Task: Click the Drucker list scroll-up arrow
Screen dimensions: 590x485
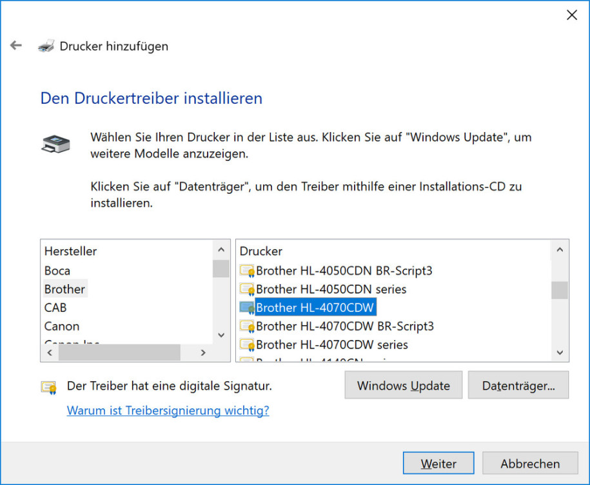Action: (560, 250)
